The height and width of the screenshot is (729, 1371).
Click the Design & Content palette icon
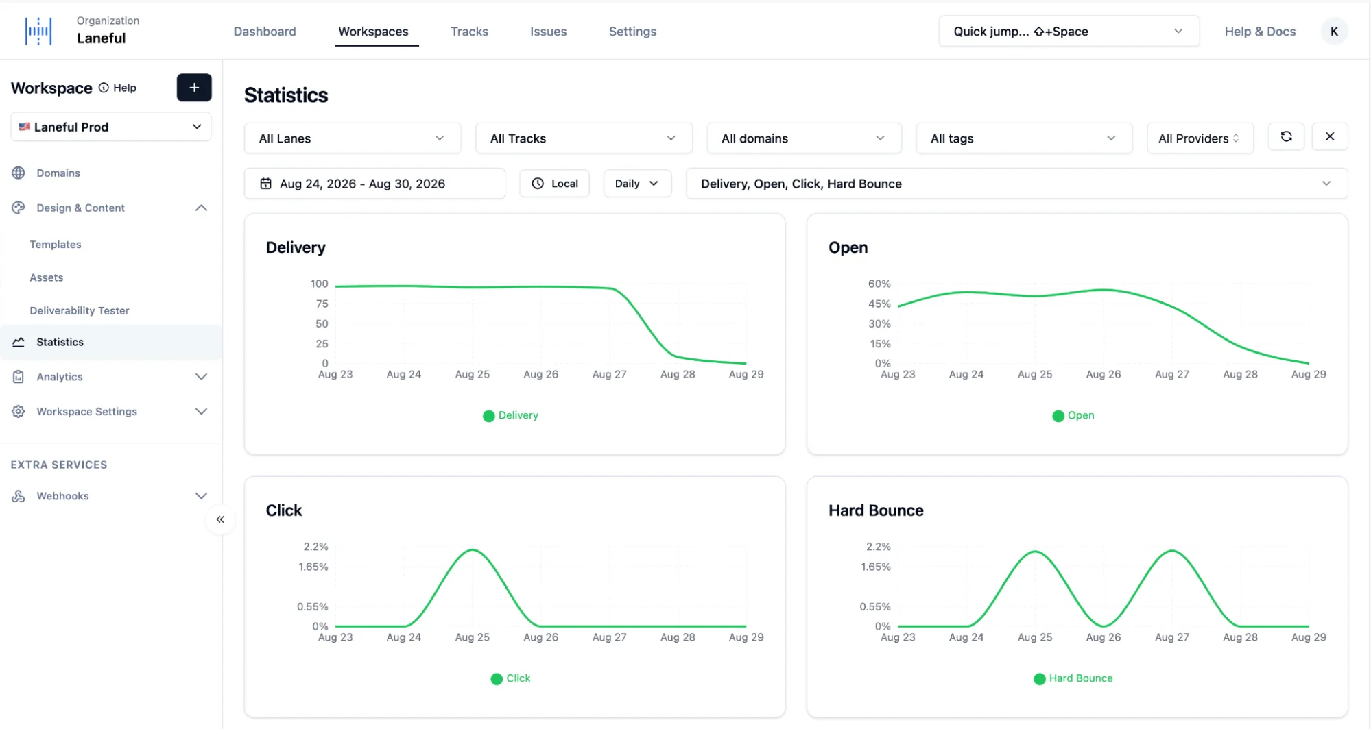coord(19,208)
